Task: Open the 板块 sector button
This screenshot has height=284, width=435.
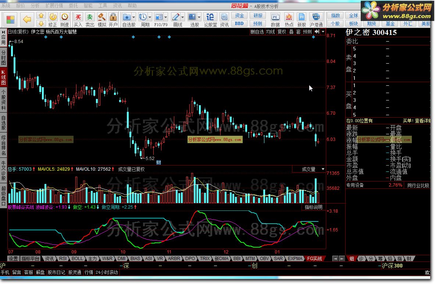Action: click(x=353, y=24)
